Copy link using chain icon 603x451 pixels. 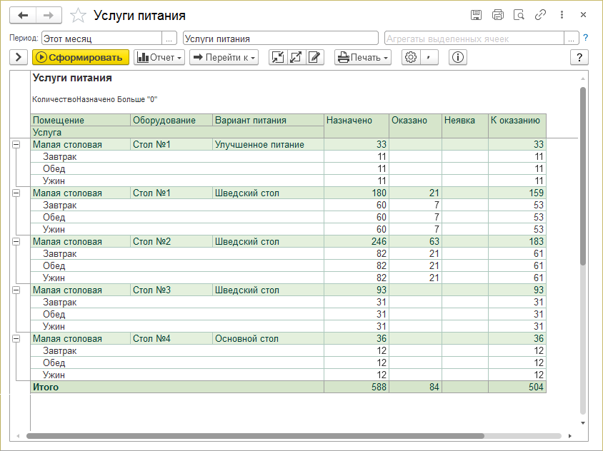541,15
